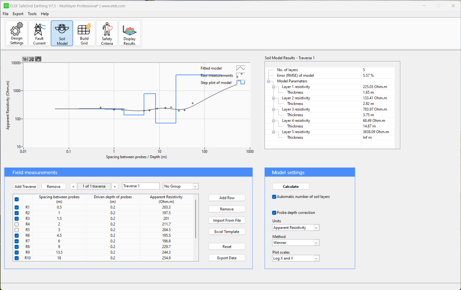Open the Display Results module

click(x=129, y=33)
